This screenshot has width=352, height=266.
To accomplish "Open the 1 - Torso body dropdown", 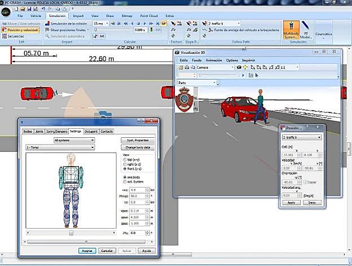I will point(60,147).
